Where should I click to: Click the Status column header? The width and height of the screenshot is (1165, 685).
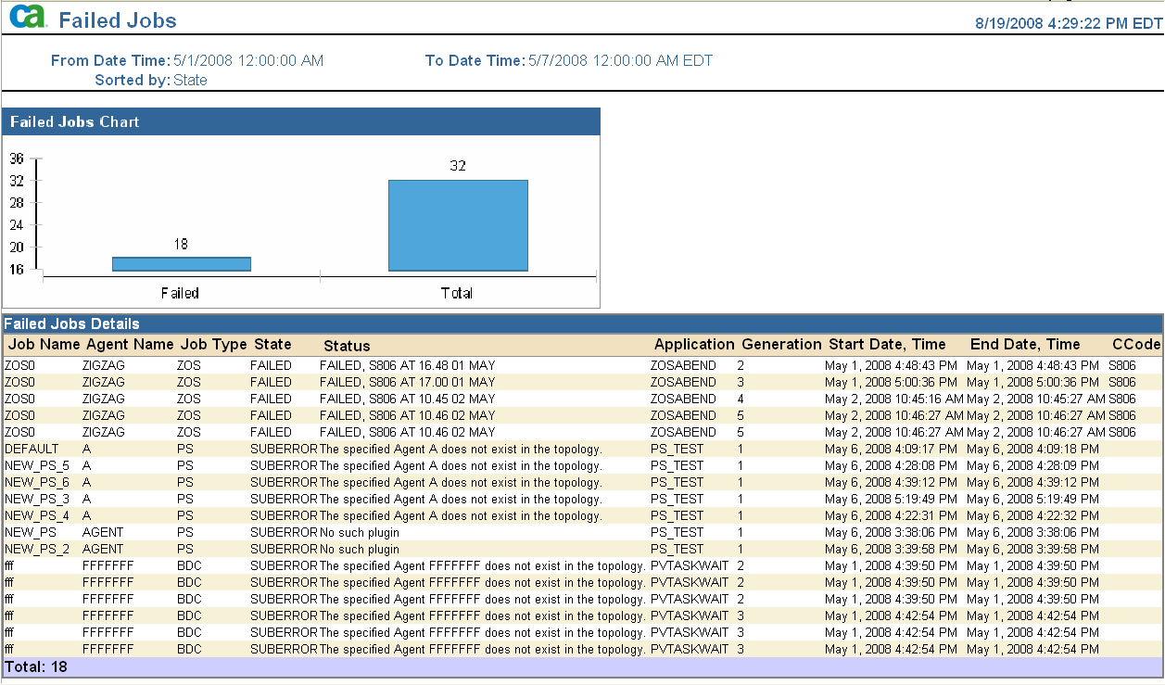pos(347,346)
